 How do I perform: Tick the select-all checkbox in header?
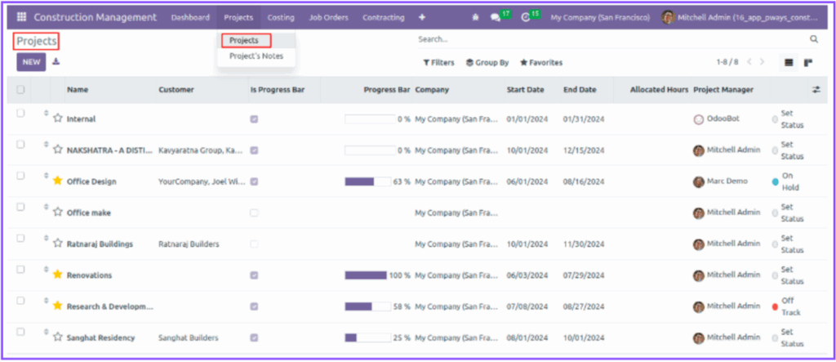tap(20, 90)
